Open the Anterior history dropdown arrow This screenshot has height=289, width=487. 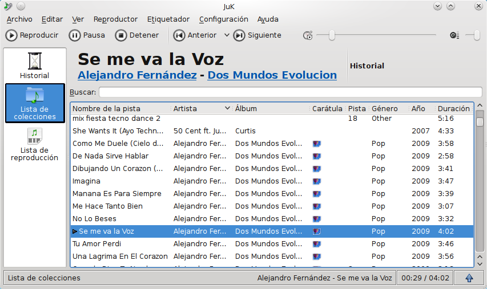point(227,35)
